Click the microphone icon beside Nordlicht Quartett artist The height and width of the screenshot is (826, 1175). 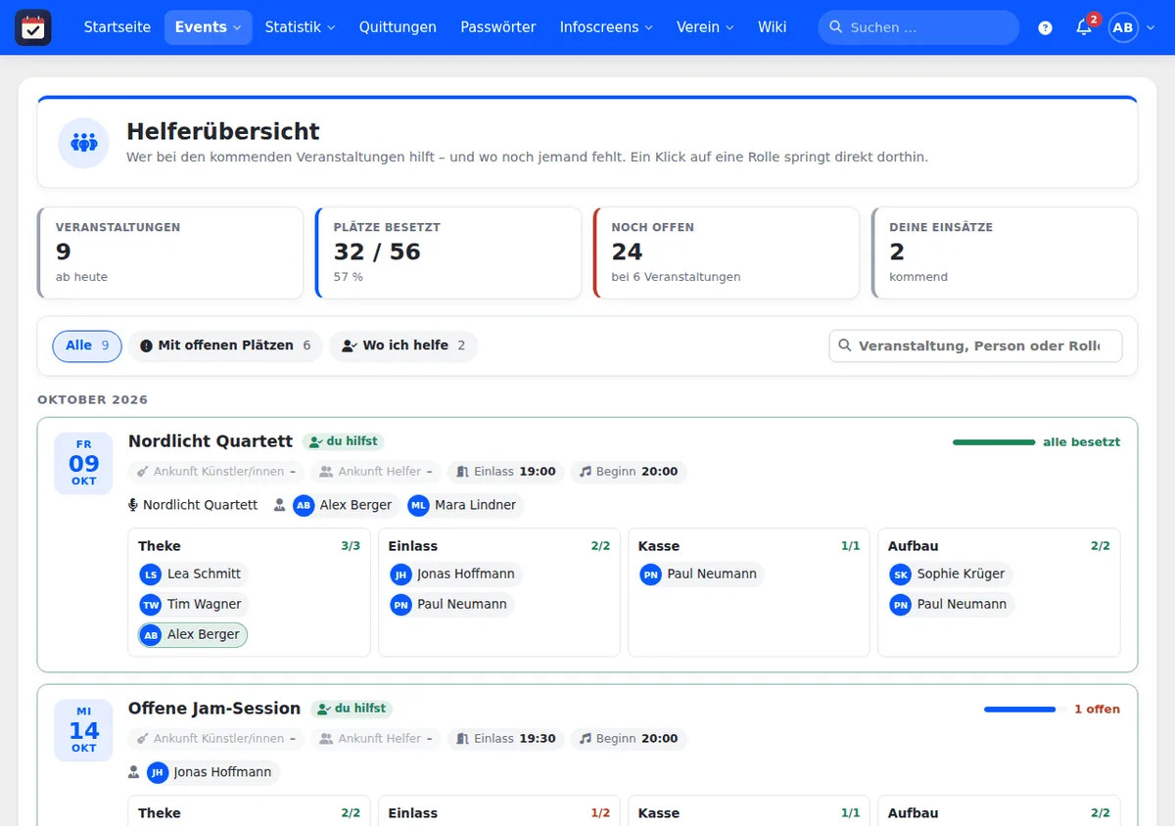(133, 505)
